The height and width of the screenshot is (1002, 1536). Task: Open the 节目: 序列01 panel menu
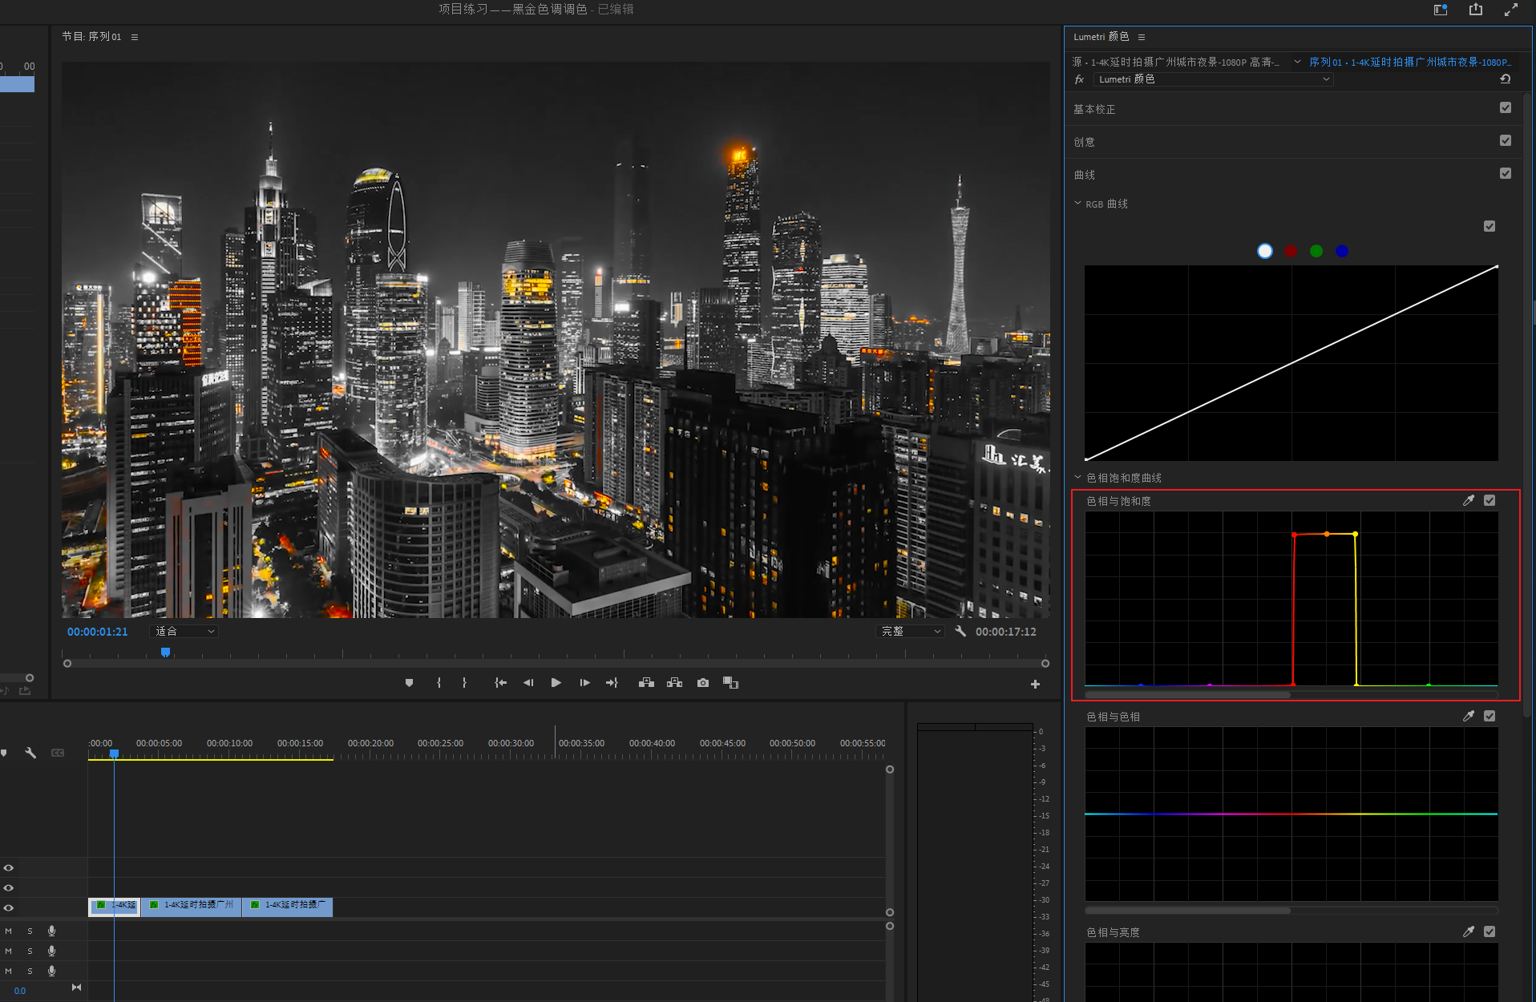[x=135, y=37]
